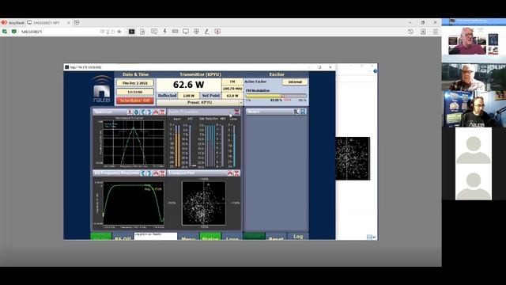Click the Internal active exciter button
506x285 pixels.
pyautogui.click(x=295, y=82)
